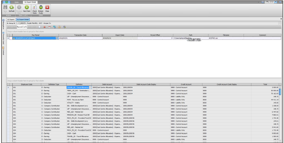This screenshot has width=284, height=143.
Task: Close the document panel with black X
Action: click(281, 19)
